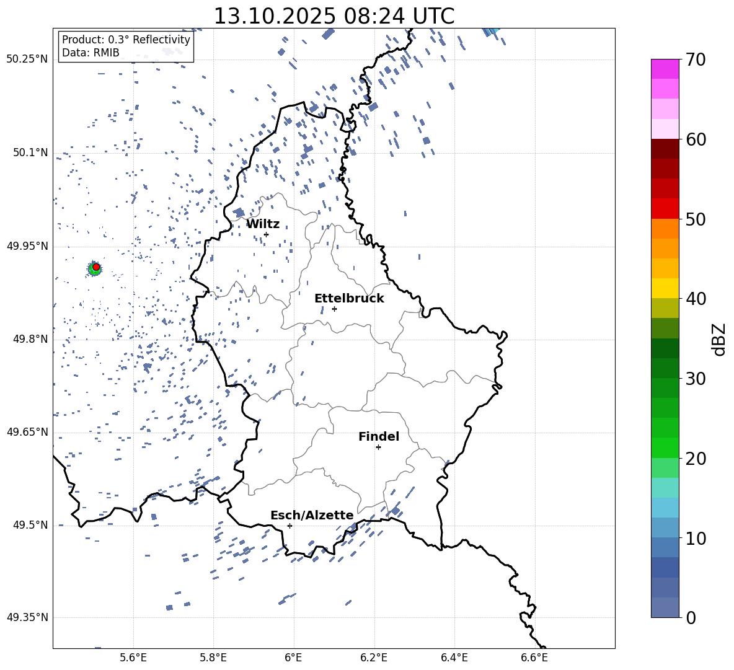Click the Product 0.3° Reflectivity text

pyautogui.click(x=126, y=40)
